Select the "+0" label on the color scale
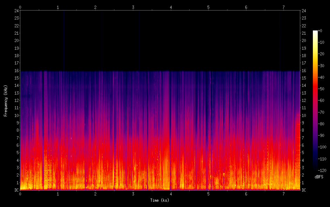The height and width of the screenshot is (207, 330). (x=320, y=31)
